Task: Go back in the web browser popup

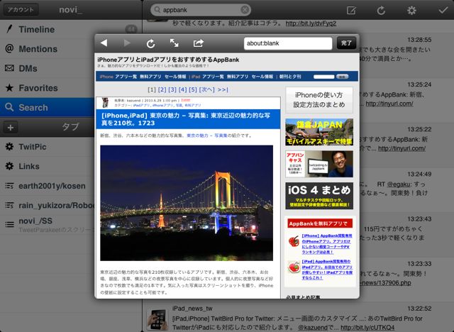Action: (x=104, y=43)
